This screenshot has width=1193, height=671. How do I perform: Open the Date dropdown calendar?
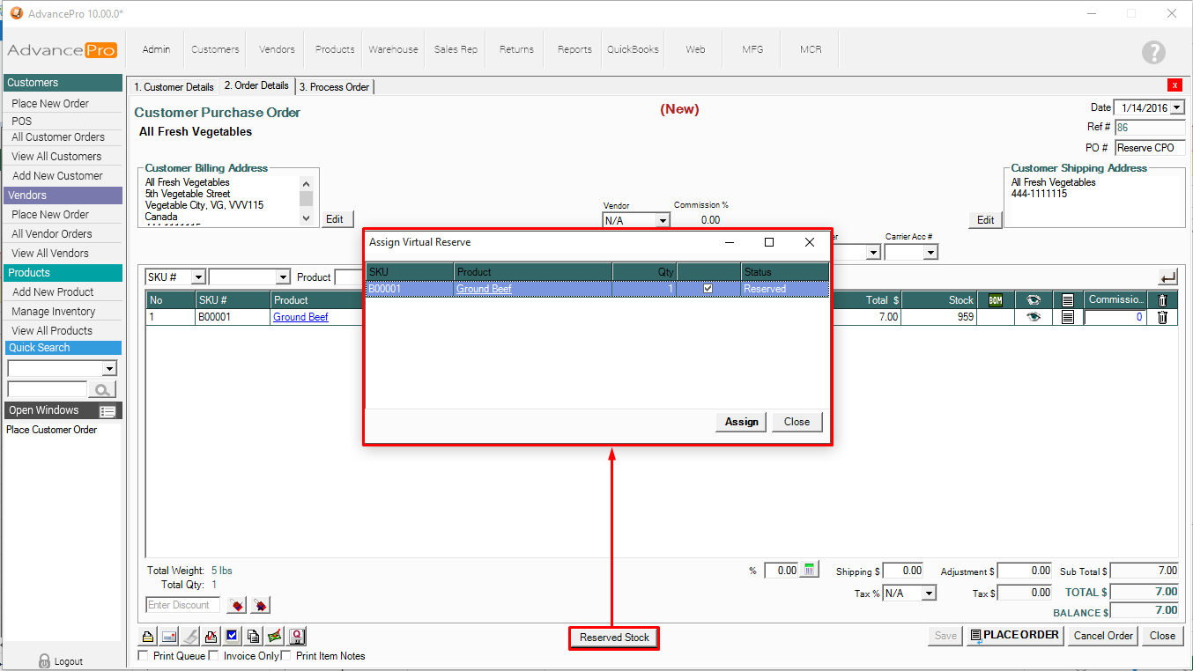pos(1178,108)
